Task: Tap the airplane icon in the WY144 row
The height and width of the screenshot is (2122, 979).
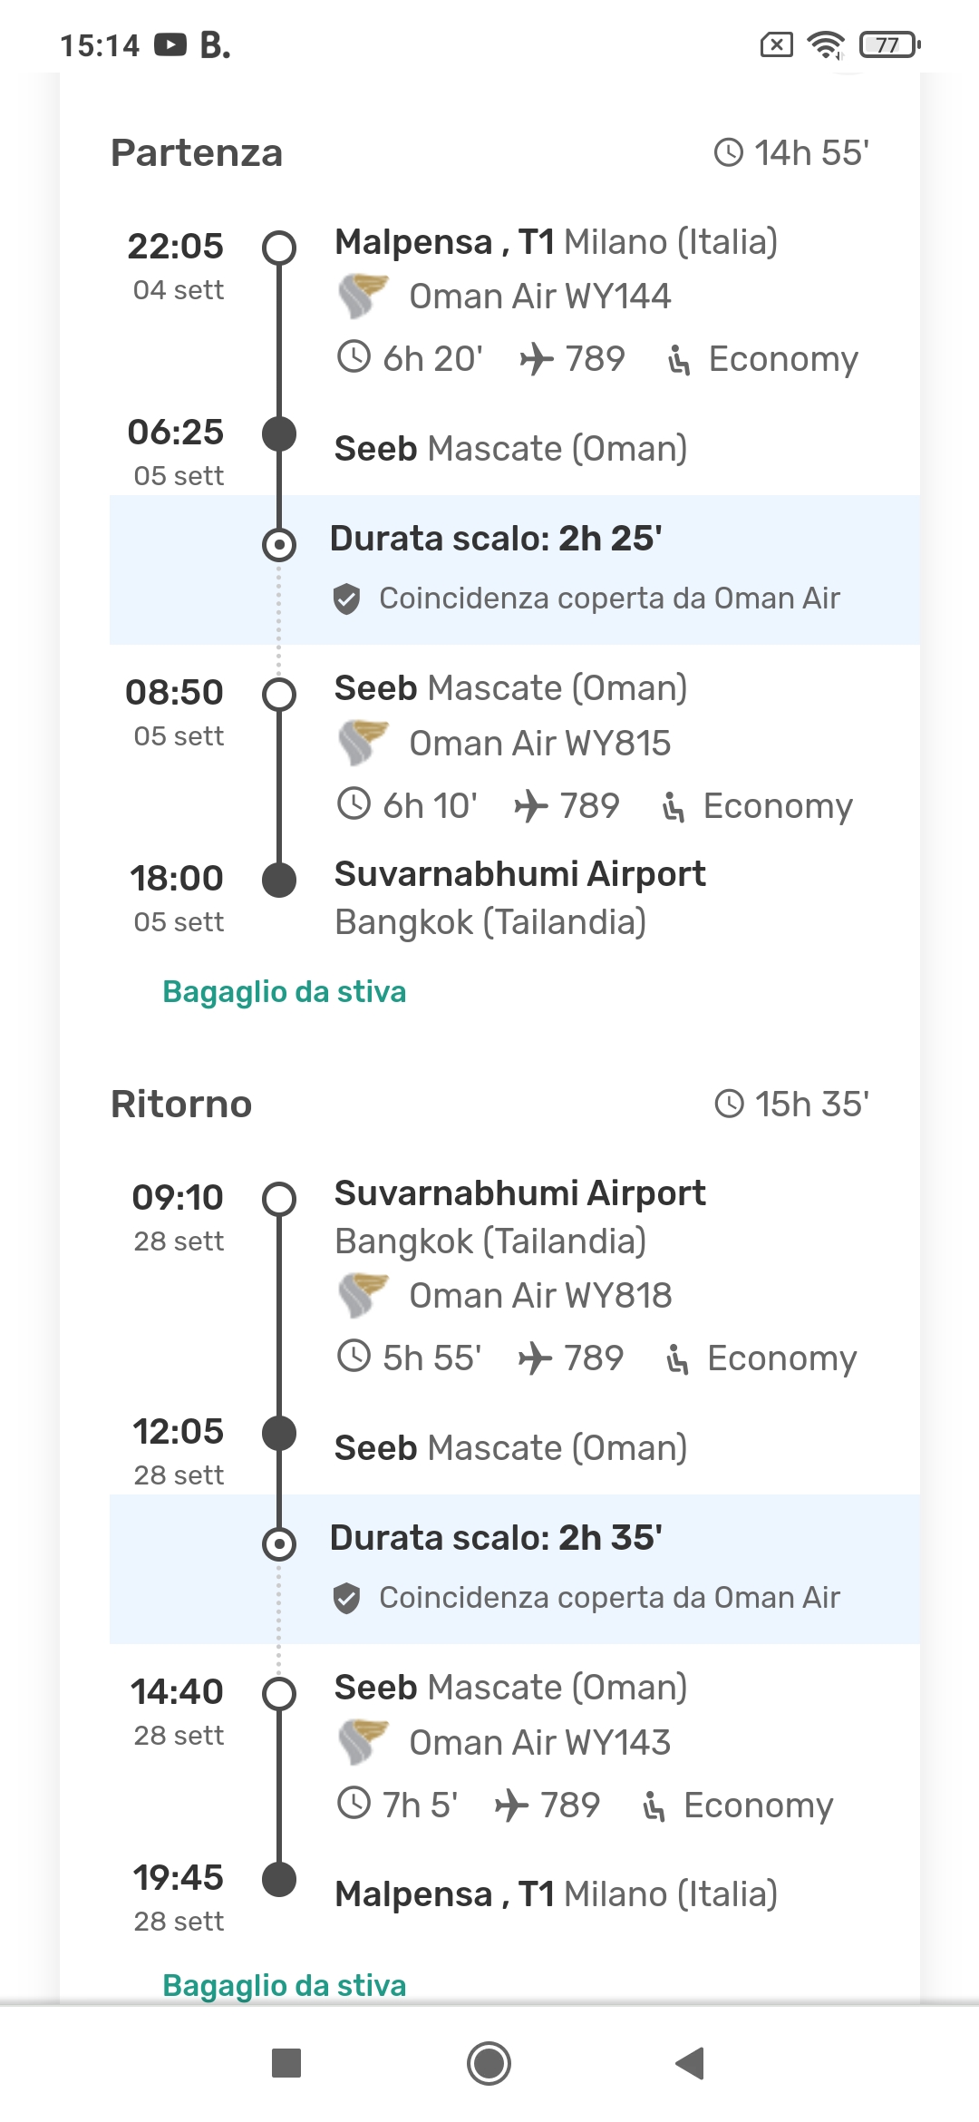Action: click(x=537, y=359)
